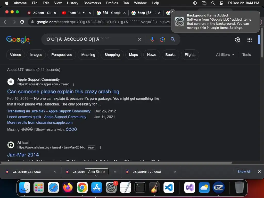The height and width of the screenshot is (198, 264).
Task: Open more options for Al Islam result
Action: pos(100,147)
